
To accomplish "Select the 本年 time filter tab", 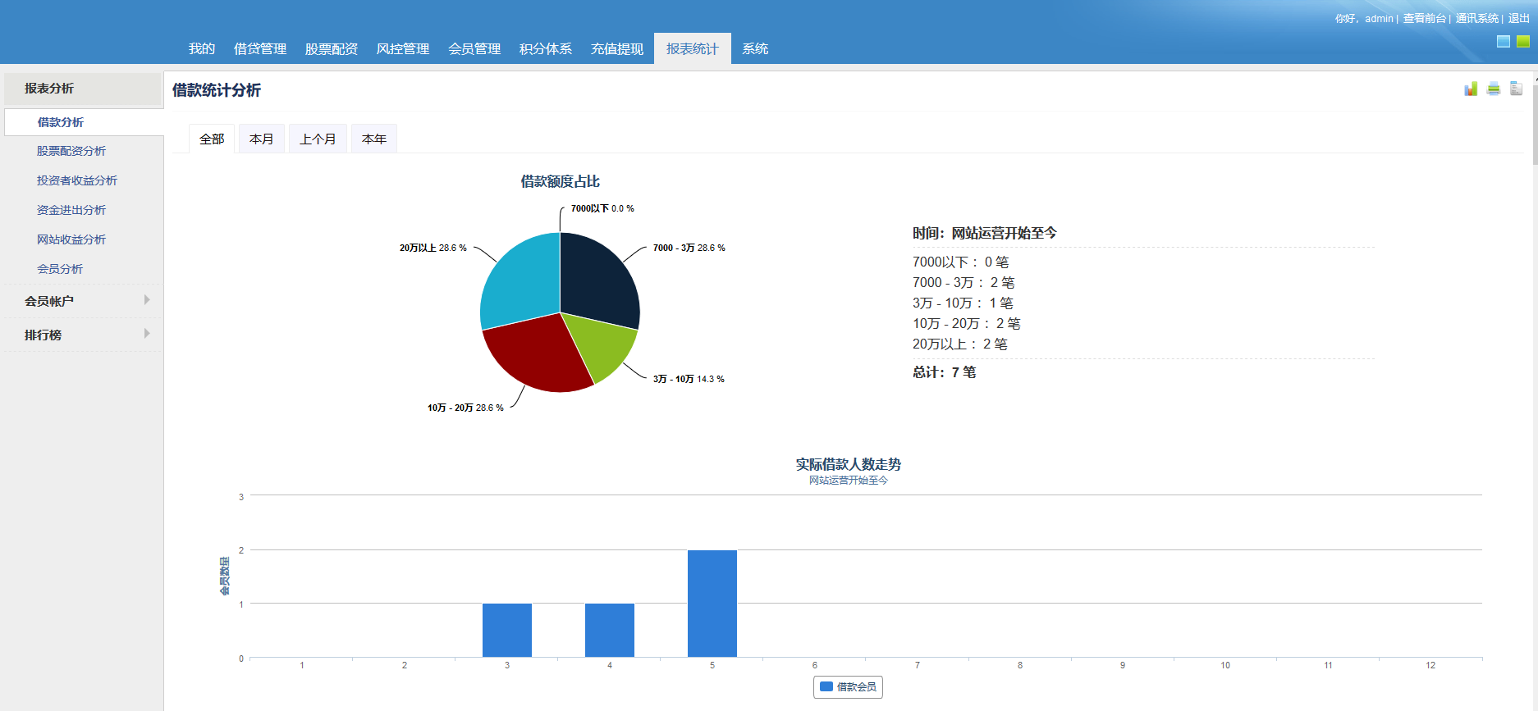I will (x=374, y=139).
